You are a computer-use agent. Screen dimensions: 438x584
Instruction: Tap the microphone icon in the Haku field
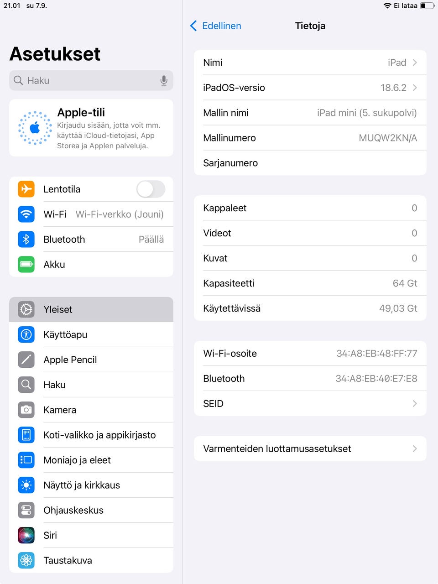[x=164, y=81]
